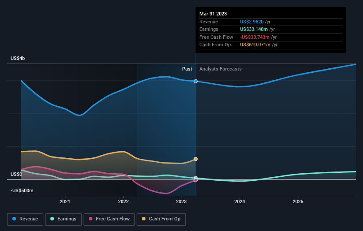Click the US$610.071m cash from op value
The width and height of the screenshot is (363, 231).
(255, 45)
